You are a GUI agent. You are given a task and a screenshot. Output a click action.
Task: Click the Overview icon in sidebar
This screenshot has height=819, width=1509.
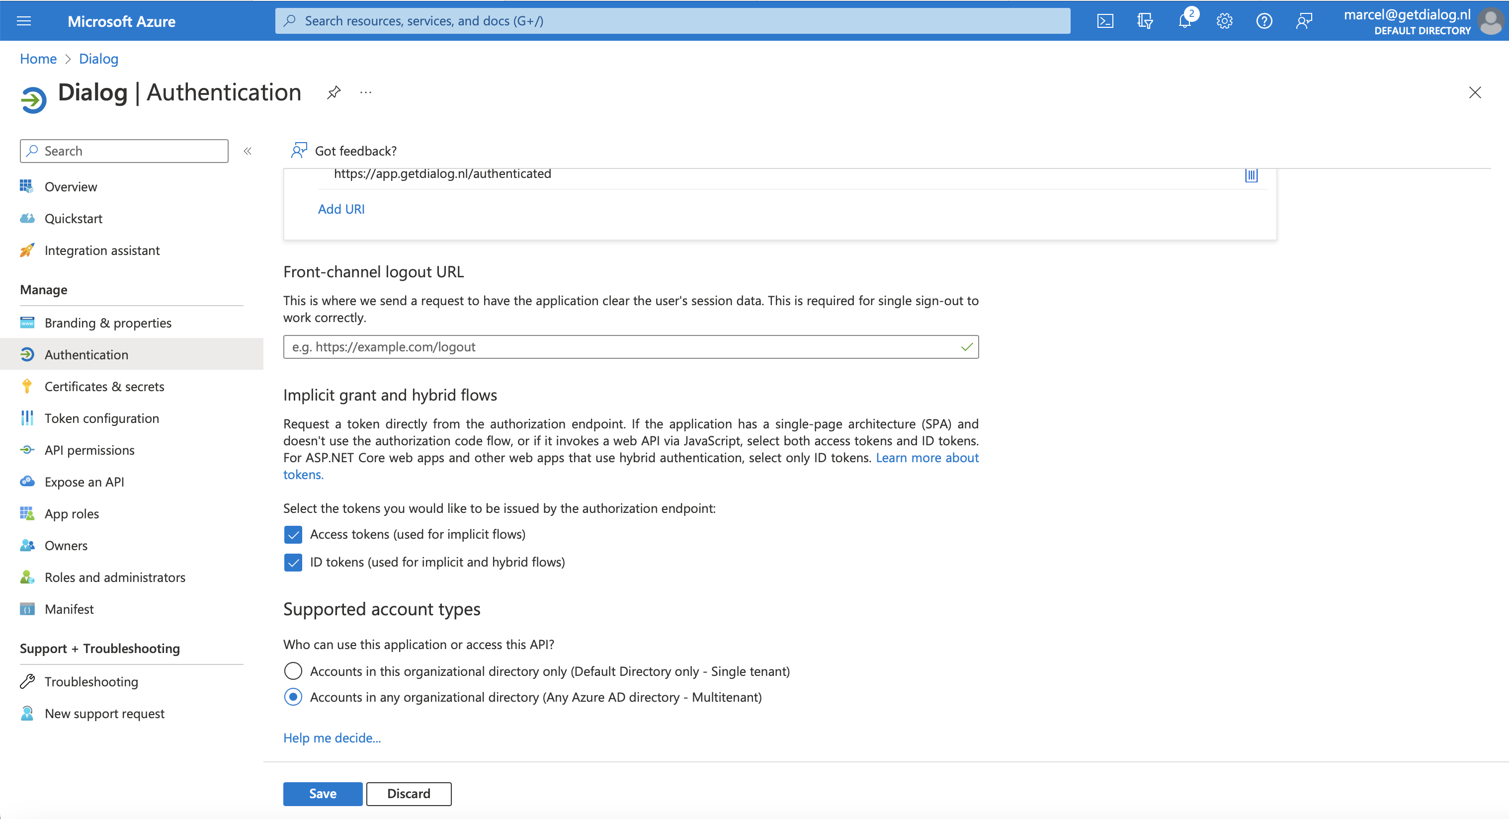coord(27,186)
